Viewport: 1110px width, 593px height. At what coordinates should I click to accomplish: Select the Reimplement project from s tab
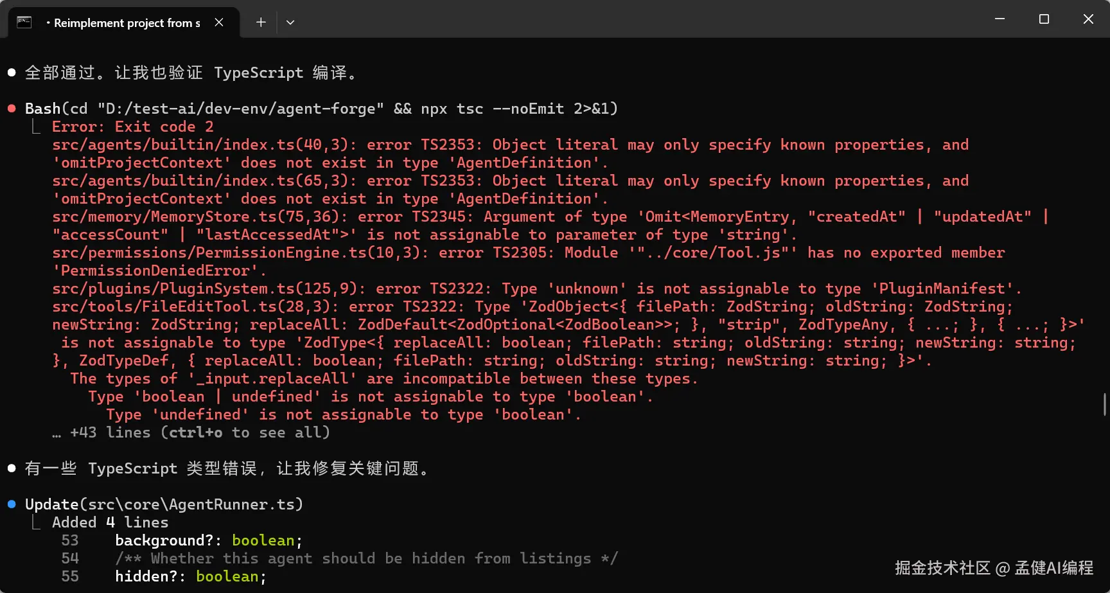(x=127, y=23)
